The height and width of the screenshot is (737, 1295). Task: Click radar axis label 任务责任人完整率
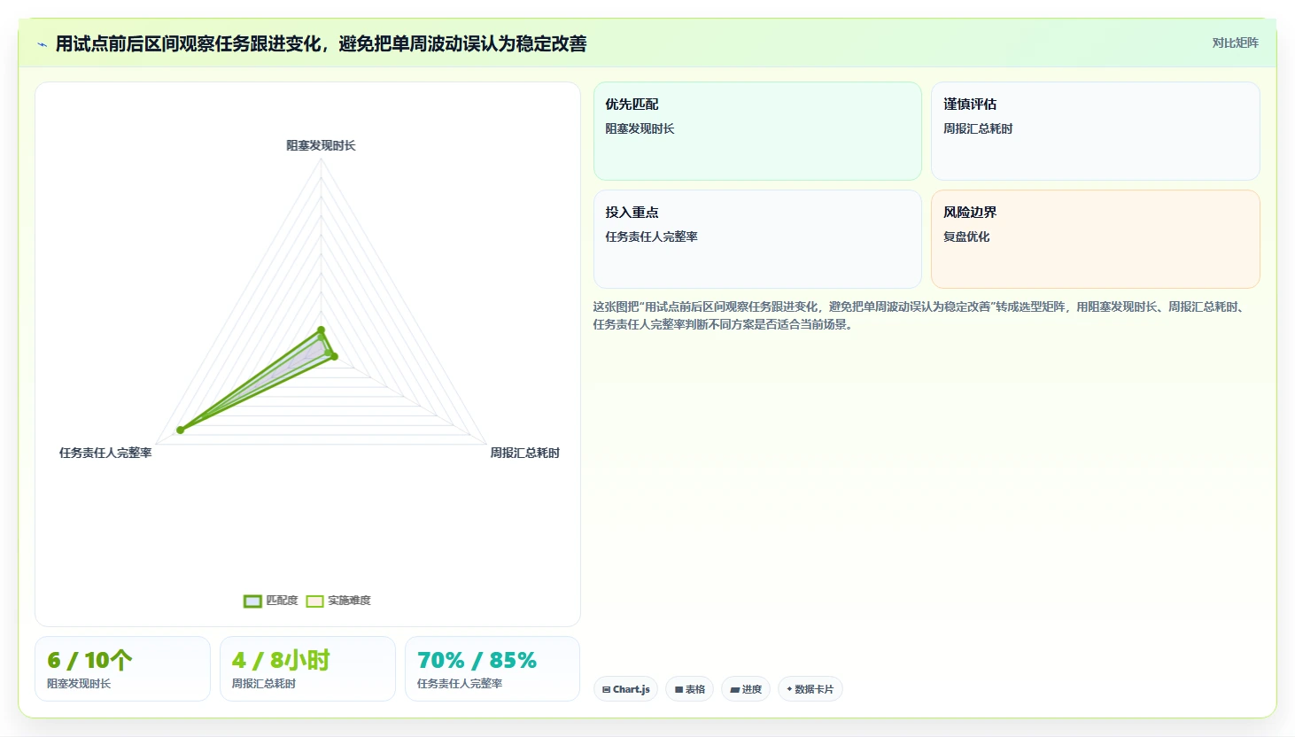click(105, 453)
